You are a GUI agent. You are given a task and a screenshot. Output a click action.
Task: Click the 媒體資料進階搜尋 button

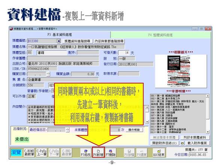[x=78, y=41]
